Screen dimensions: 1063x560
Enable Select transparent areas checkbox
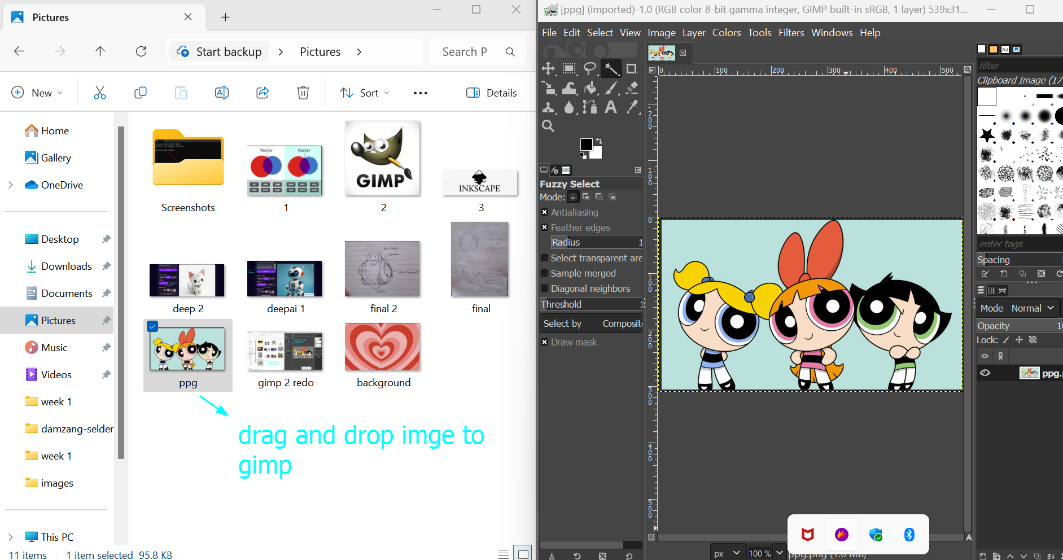click(x=545, y=258)
